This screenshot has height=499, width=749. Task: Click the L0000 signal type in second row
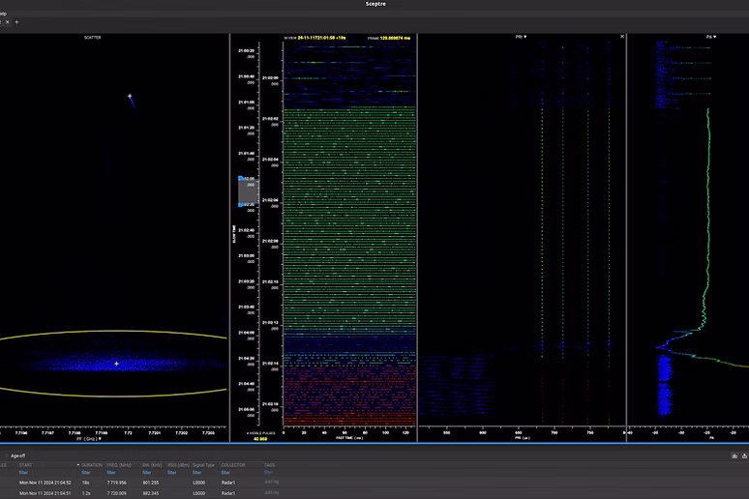click(198, 493)
